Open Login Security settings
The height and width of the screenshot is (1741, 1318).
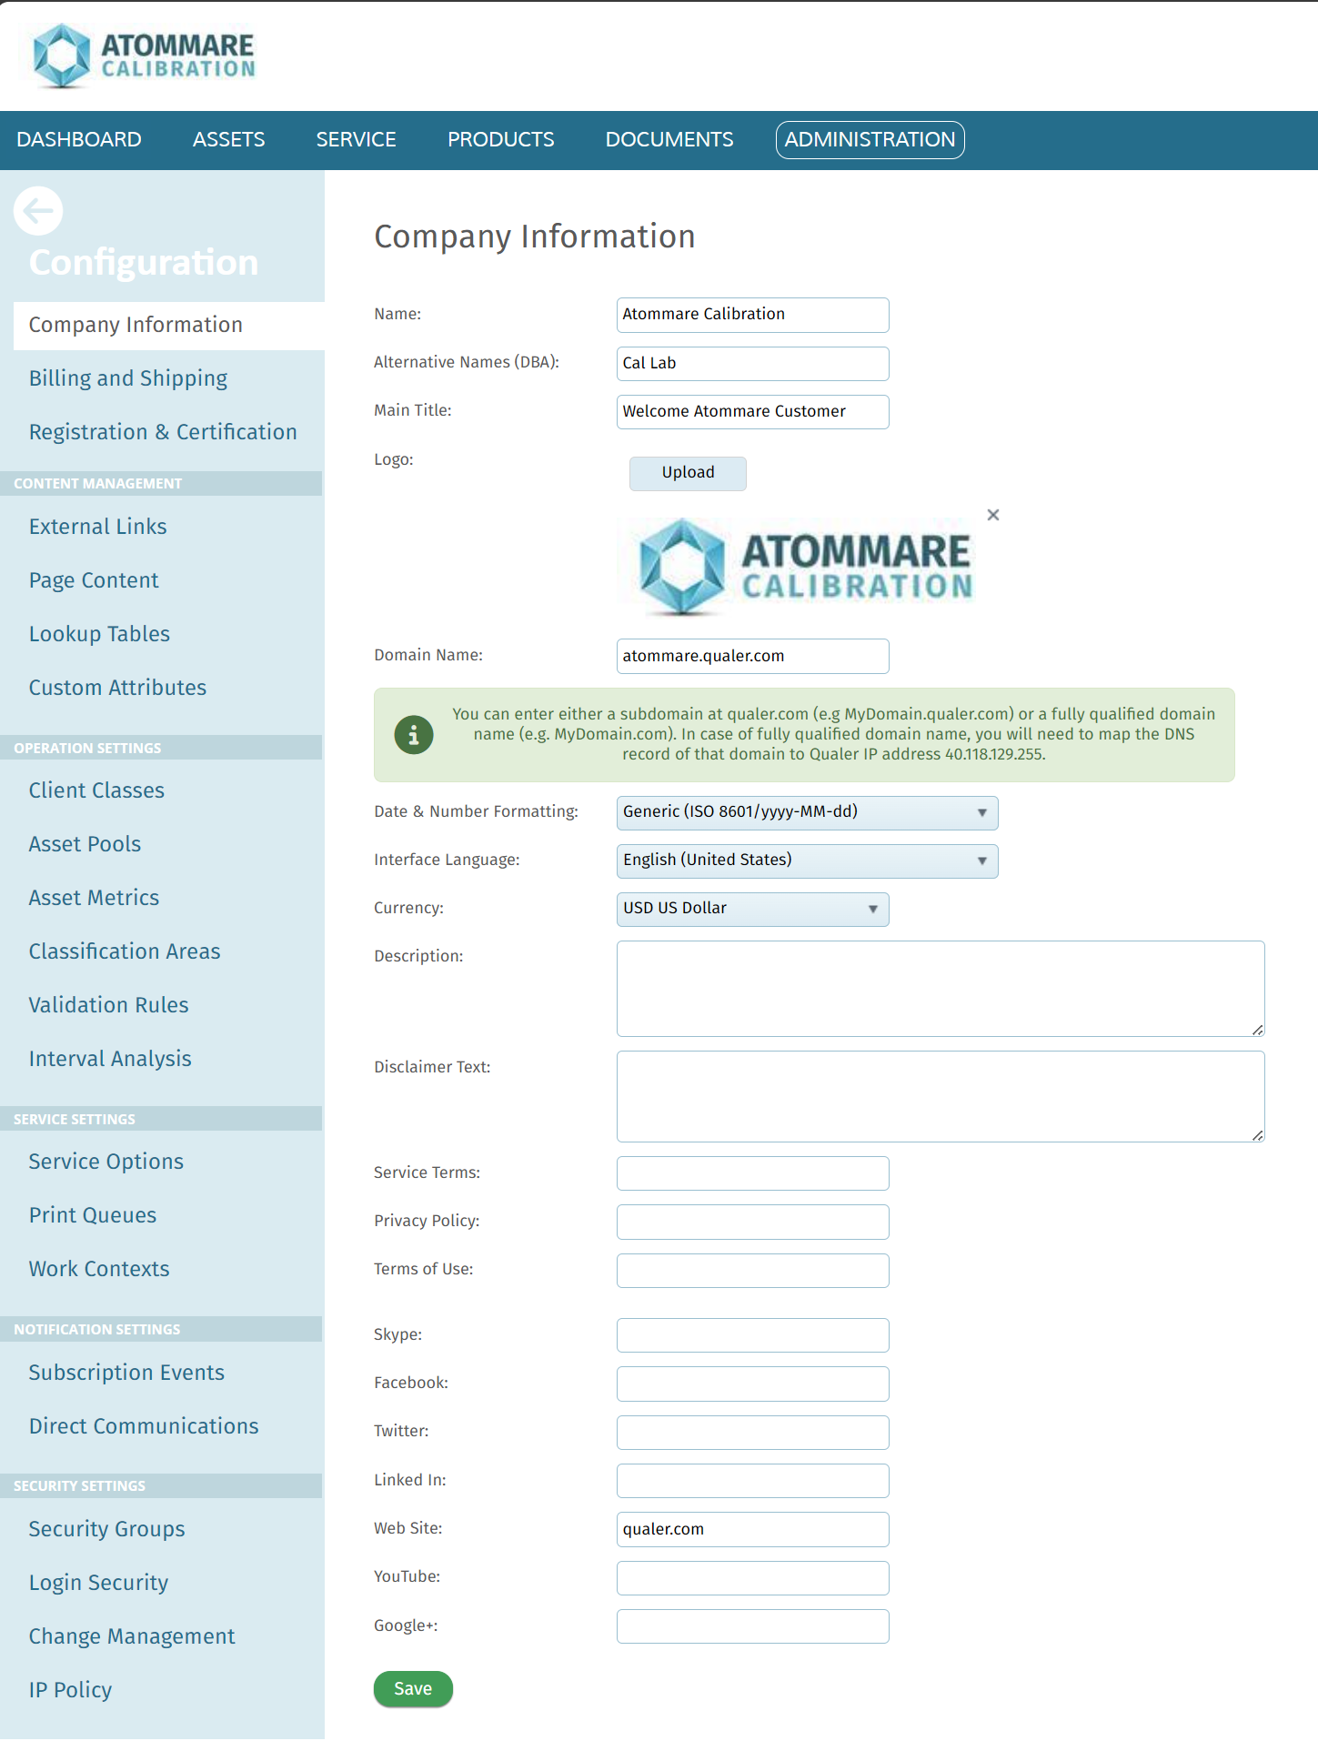98,1583
